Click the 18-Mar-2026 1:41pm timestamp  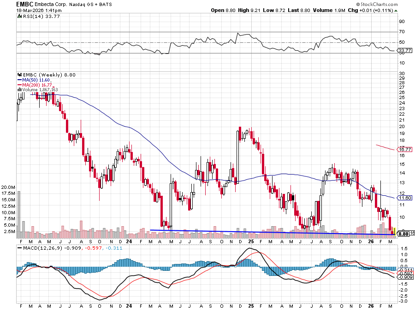point(39,11)
